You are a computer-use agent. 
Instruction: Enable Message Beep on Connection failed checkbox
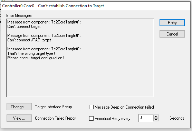(91, 107)
